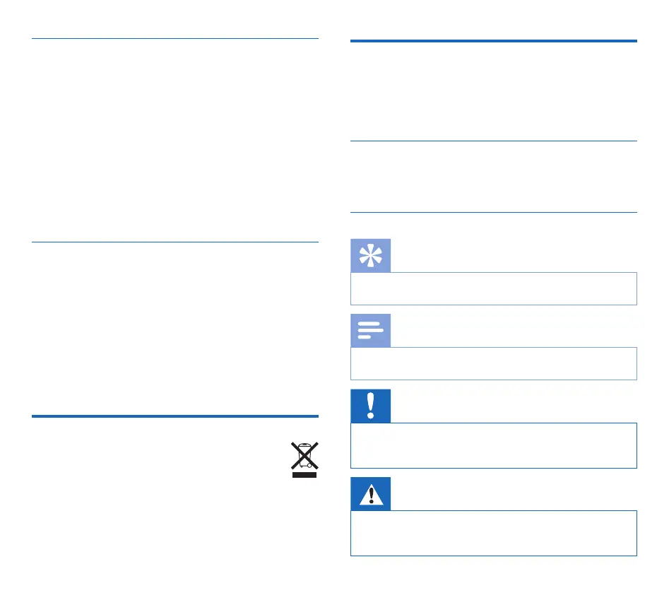Click blank section between right column's thin rules
Viewport: 669px width, 593px height.
pos(493,177)
